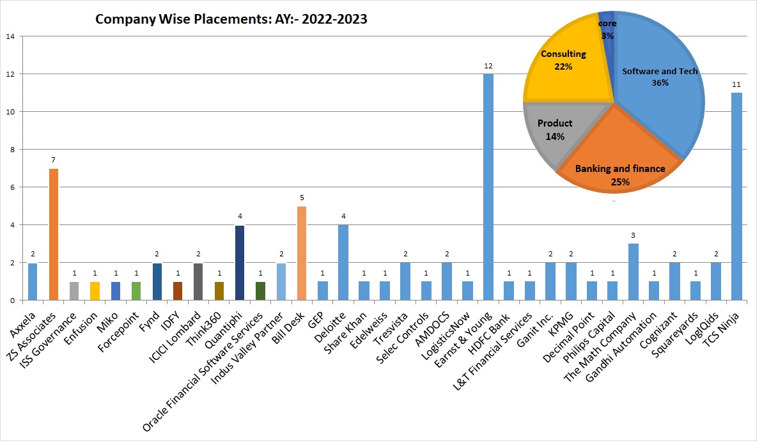
Task: Click the 'KPMG' axis label
Action: click(x=562, y=324)
